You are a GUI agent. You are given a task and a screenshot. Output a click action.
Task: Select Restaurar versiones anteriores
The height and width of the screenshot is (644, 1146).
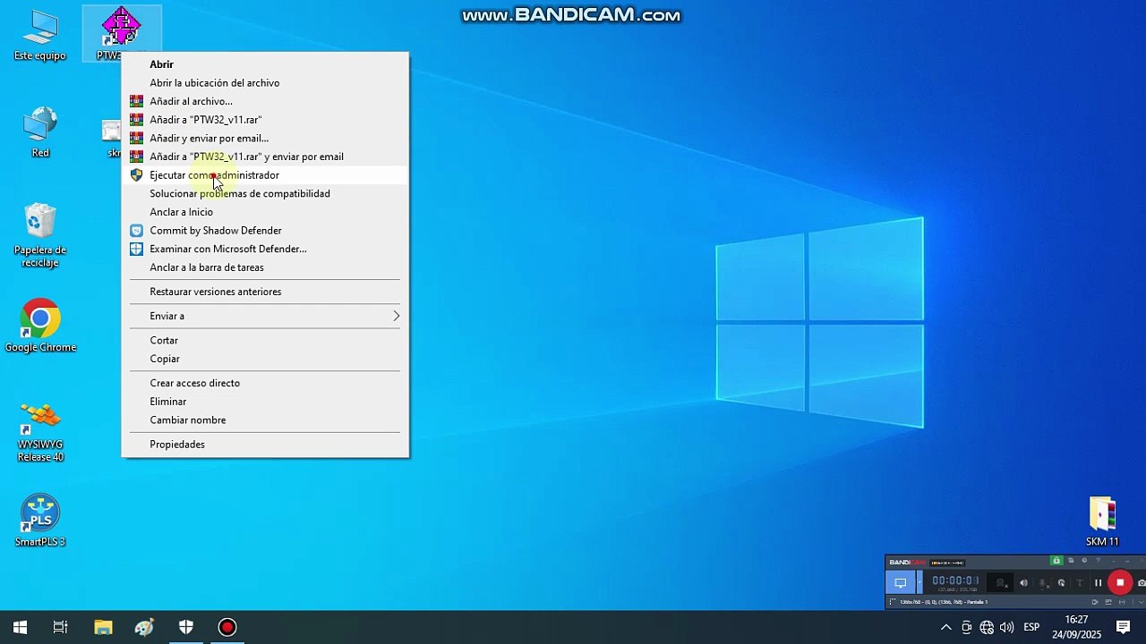[x=265, y=292]
